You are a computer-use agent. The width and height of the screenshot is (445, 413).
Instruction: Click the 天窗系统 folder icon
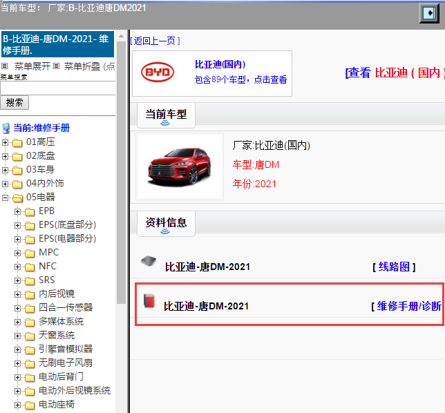coord(30,336)
